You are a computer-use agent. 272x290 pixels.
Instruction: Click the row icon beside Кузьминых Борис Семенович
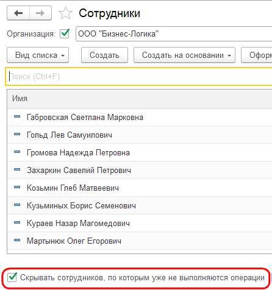[17, 205]
